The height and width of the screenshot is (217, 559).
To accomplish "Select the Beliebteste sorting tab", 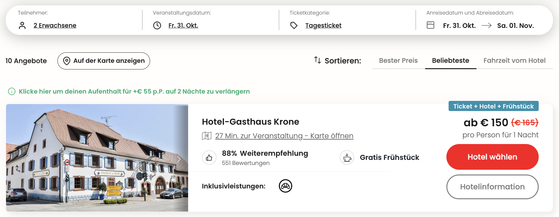I will pyautogui.click(x=450, y=61).
